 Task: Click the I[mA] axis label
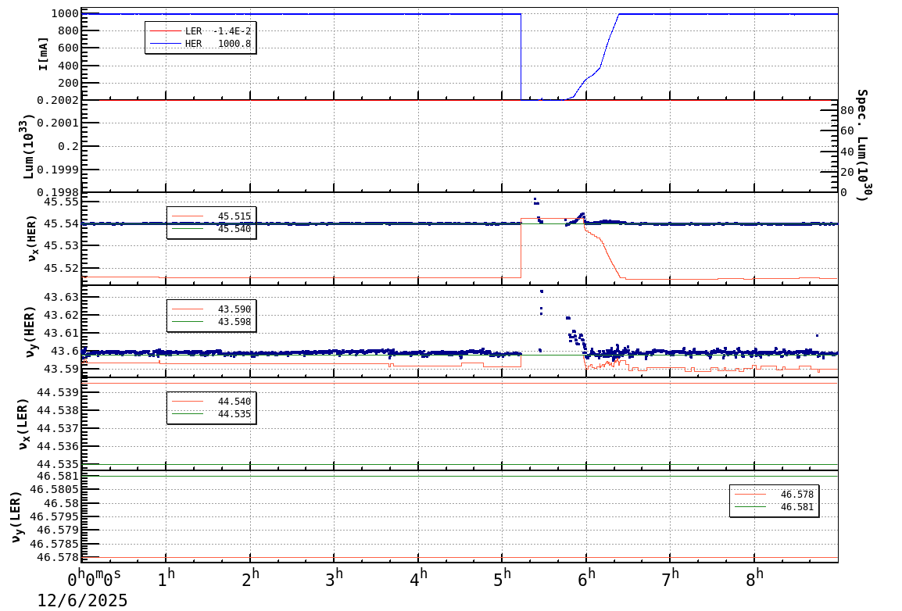43,53
